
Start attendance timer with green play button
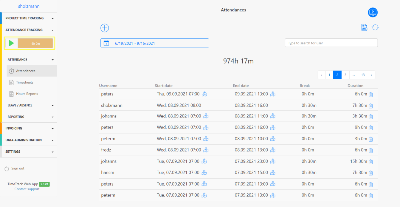(x=11, y=43)
